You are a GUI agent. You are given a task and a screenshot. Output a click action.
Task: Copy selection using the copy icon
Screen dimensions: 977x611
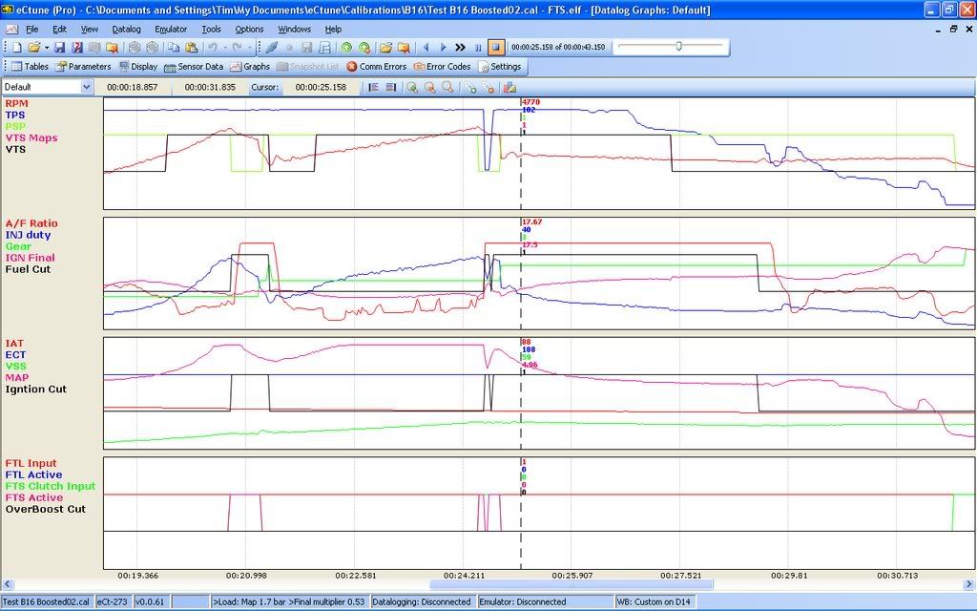(x=174, y=48)
